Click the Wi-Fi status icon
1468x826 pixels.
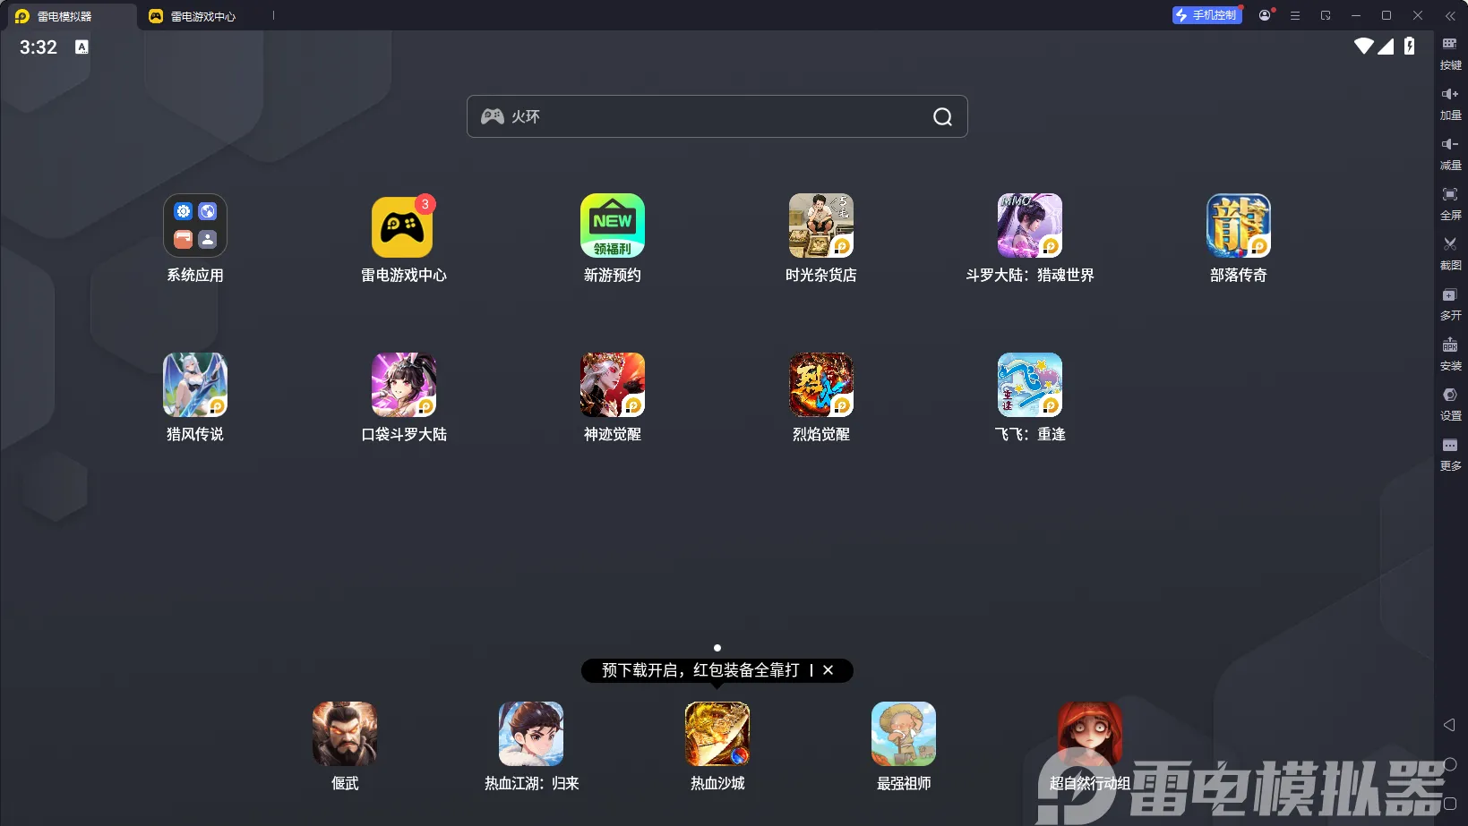[1364, 46]
